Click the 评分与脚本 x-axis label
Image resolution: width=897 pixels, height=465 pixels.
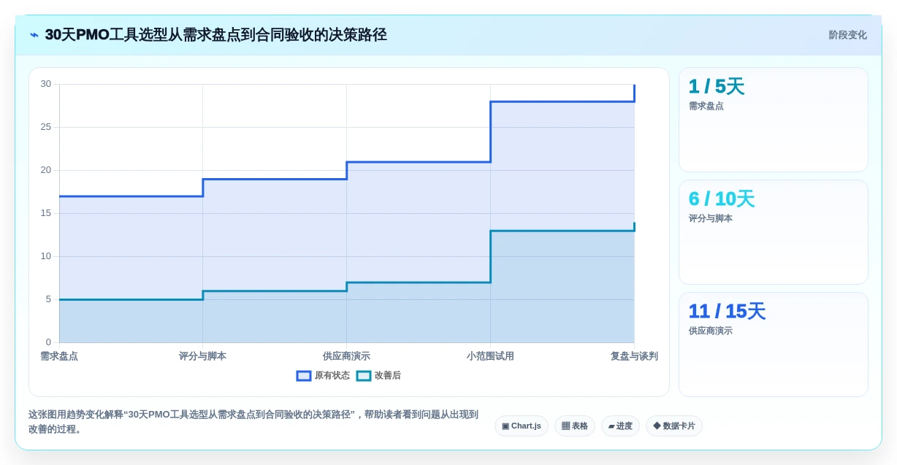coord(202,356)
